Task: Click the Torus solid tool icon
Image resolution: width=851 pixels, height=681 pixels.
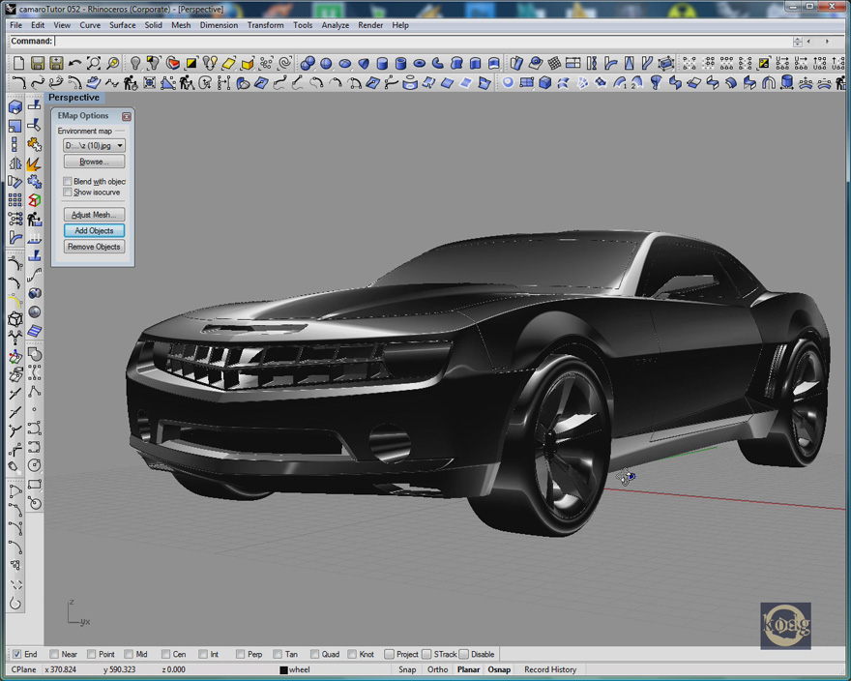Action: tap(419, 63)
